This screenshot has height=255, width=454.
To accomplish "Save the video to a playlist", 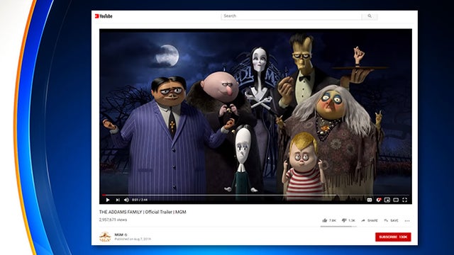I will 391,220.
